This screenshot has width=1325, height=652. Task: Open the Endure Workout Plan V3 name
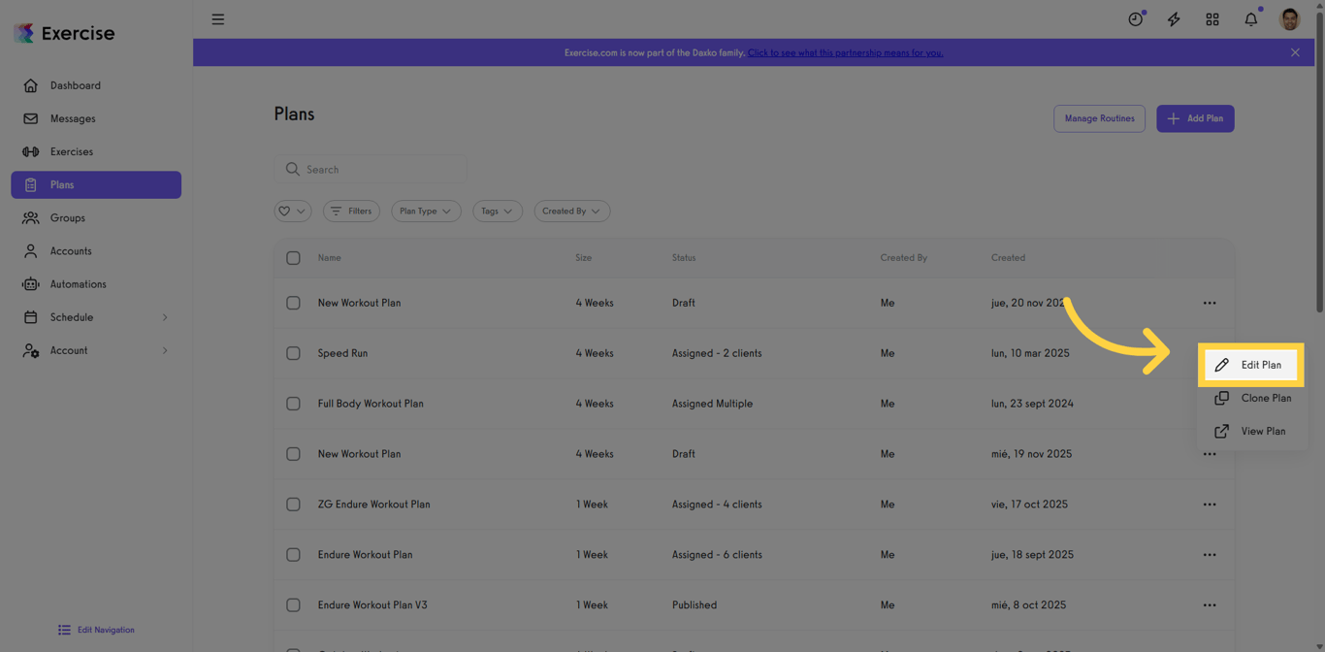click(372, 605)
